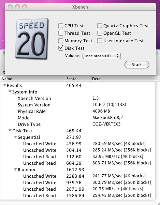Select the Physical RAM row
The width and height of the screenshot is (160, 205).
(78, 111)
